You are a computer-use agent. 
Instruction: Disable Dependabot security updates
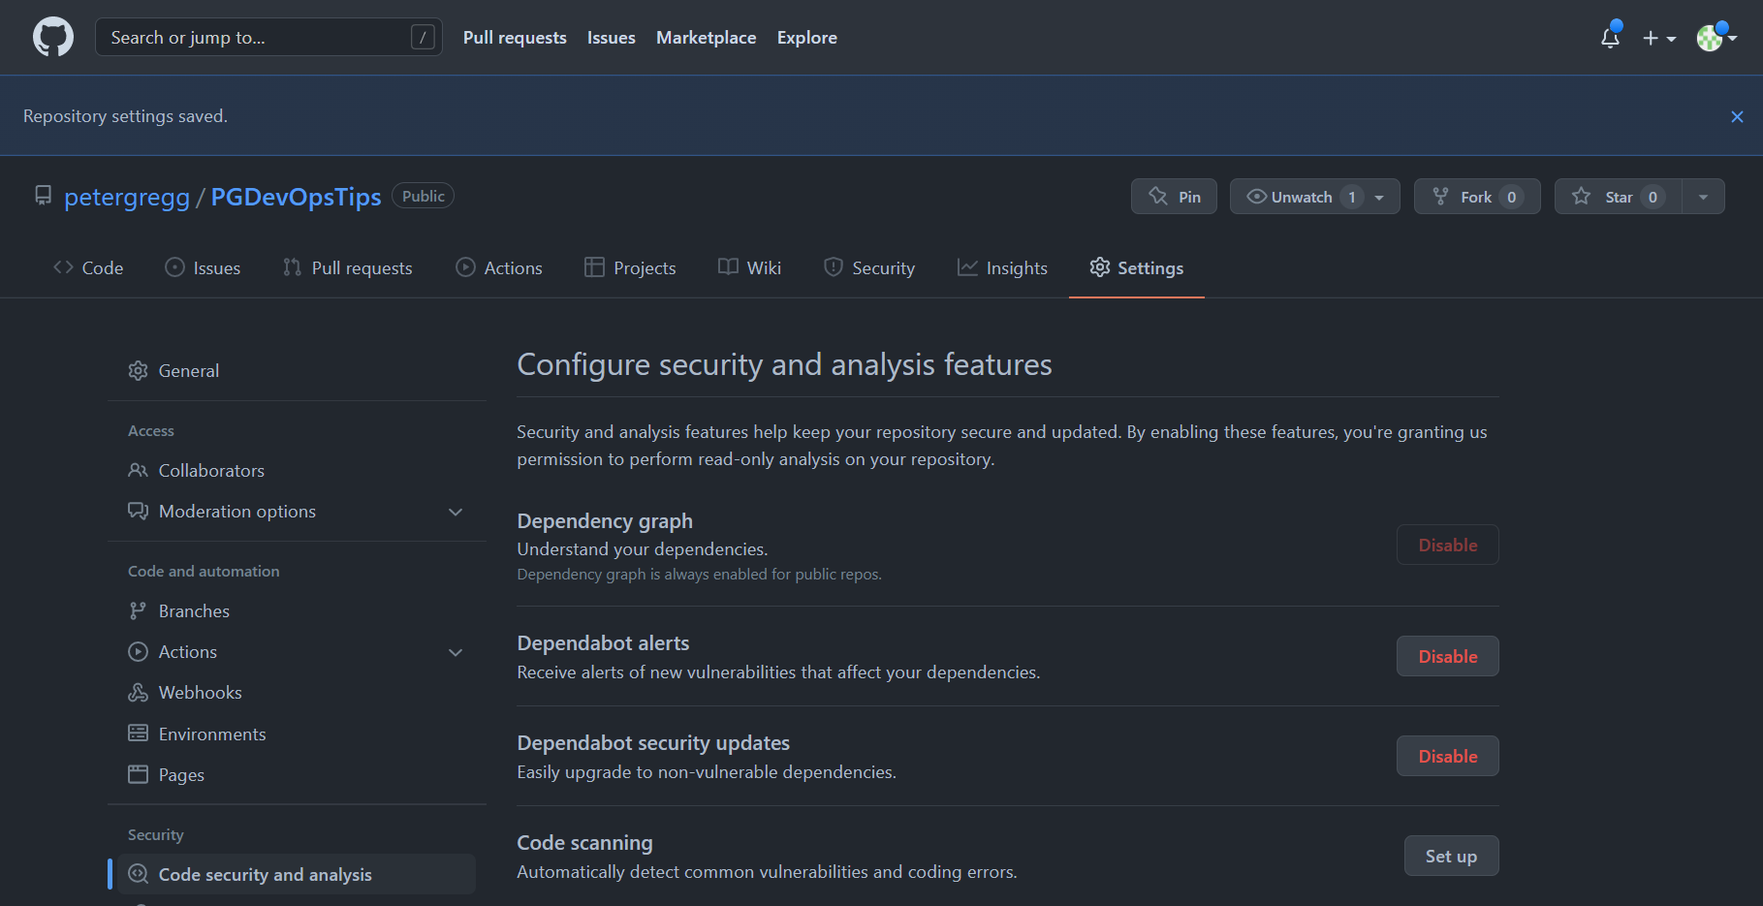coord(1448,757)
